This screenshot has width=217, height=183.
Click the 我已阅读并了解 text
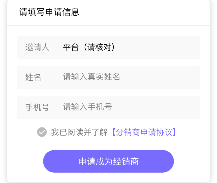[x=79, y=132]
